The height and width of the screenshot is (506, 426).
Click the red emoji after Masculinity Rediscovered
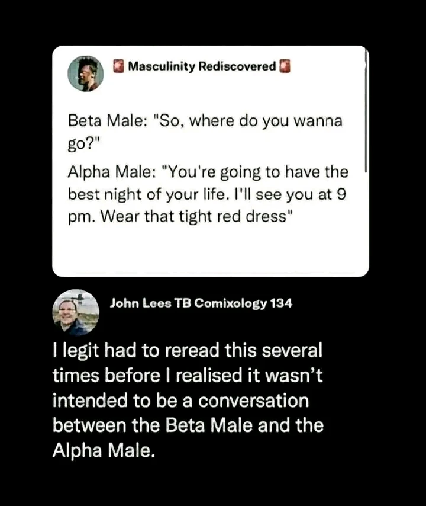[285, 66]
